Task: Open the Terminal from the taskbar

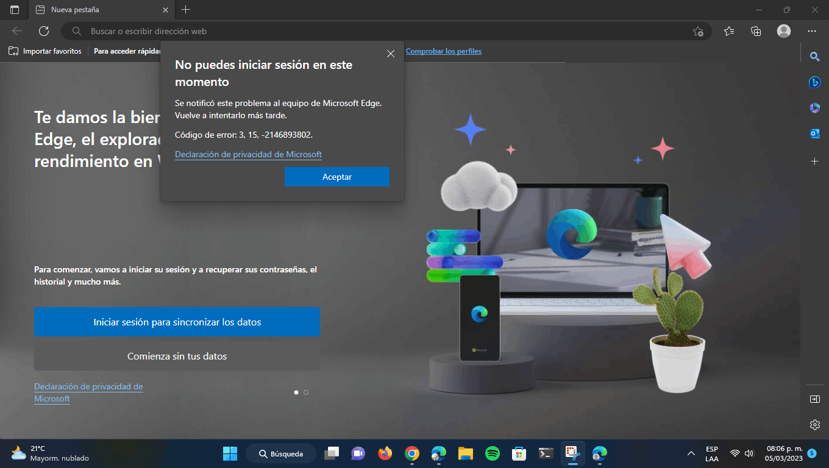Action: point(546,453)
